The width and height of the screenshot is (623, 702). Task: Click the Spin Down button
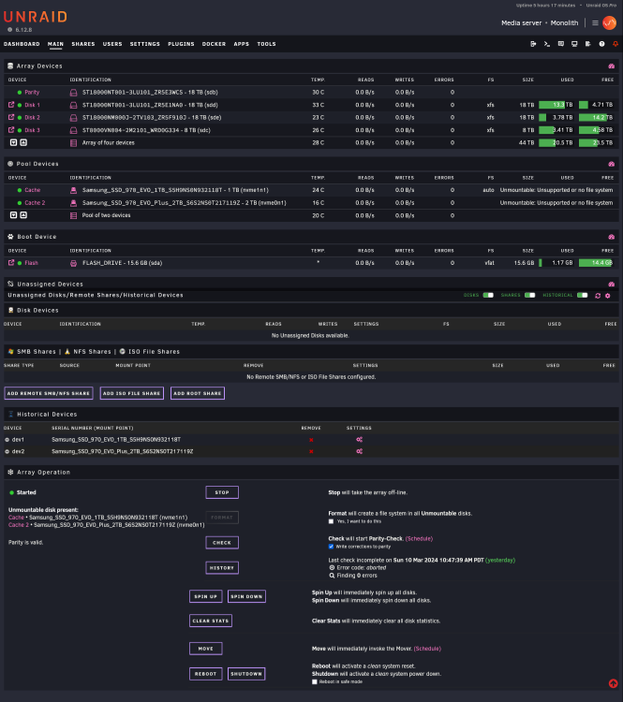click(x=246, y=596)
